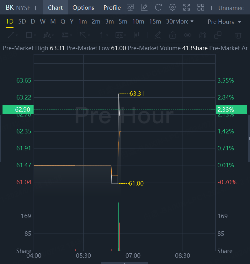This screenshot has width=250, height=264.
Task: Click the refresh chart icon
Action: [x=158, y=8]
